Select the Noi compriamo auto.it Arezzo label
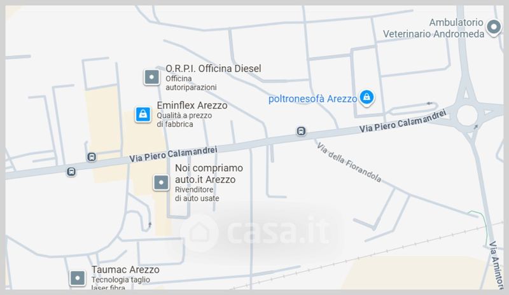 (209, 174)
